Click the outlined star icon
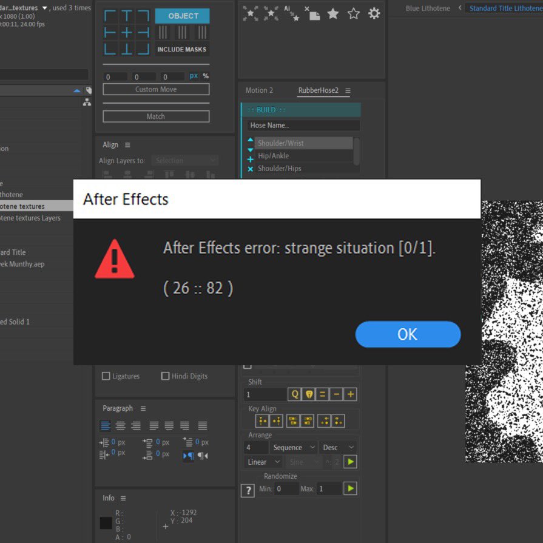Image resolution: width=543 pixels, height=543 pixels. pyautogui.click(x=354, y=14)
